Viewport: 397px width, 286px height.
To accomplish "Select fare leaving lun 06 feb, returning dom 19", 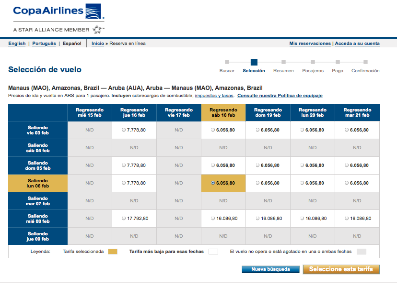I will (x=257, y=183).
